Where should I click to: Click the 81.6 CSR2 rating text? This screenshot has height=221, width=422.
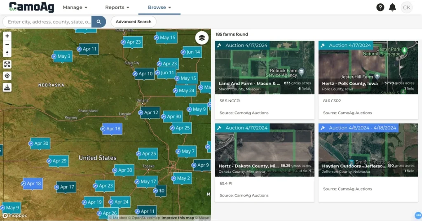[332, 101]
